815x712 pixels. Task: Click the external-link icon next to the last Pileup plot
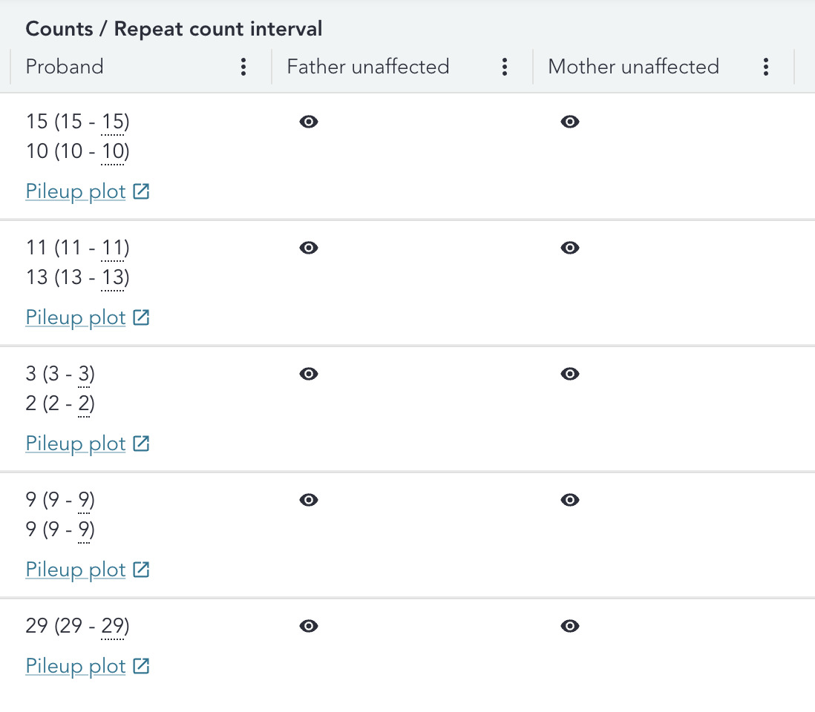[x=141, y=665]
